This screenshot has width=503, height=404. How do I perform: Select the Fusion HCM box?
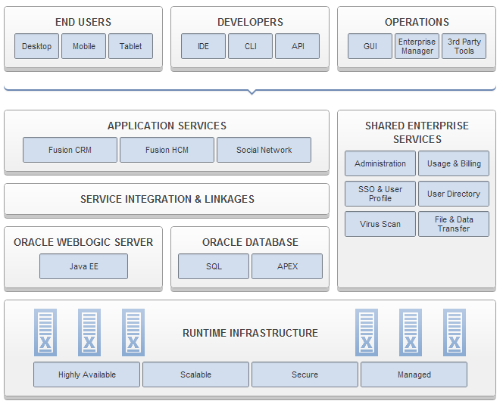[x=167, y=150]
